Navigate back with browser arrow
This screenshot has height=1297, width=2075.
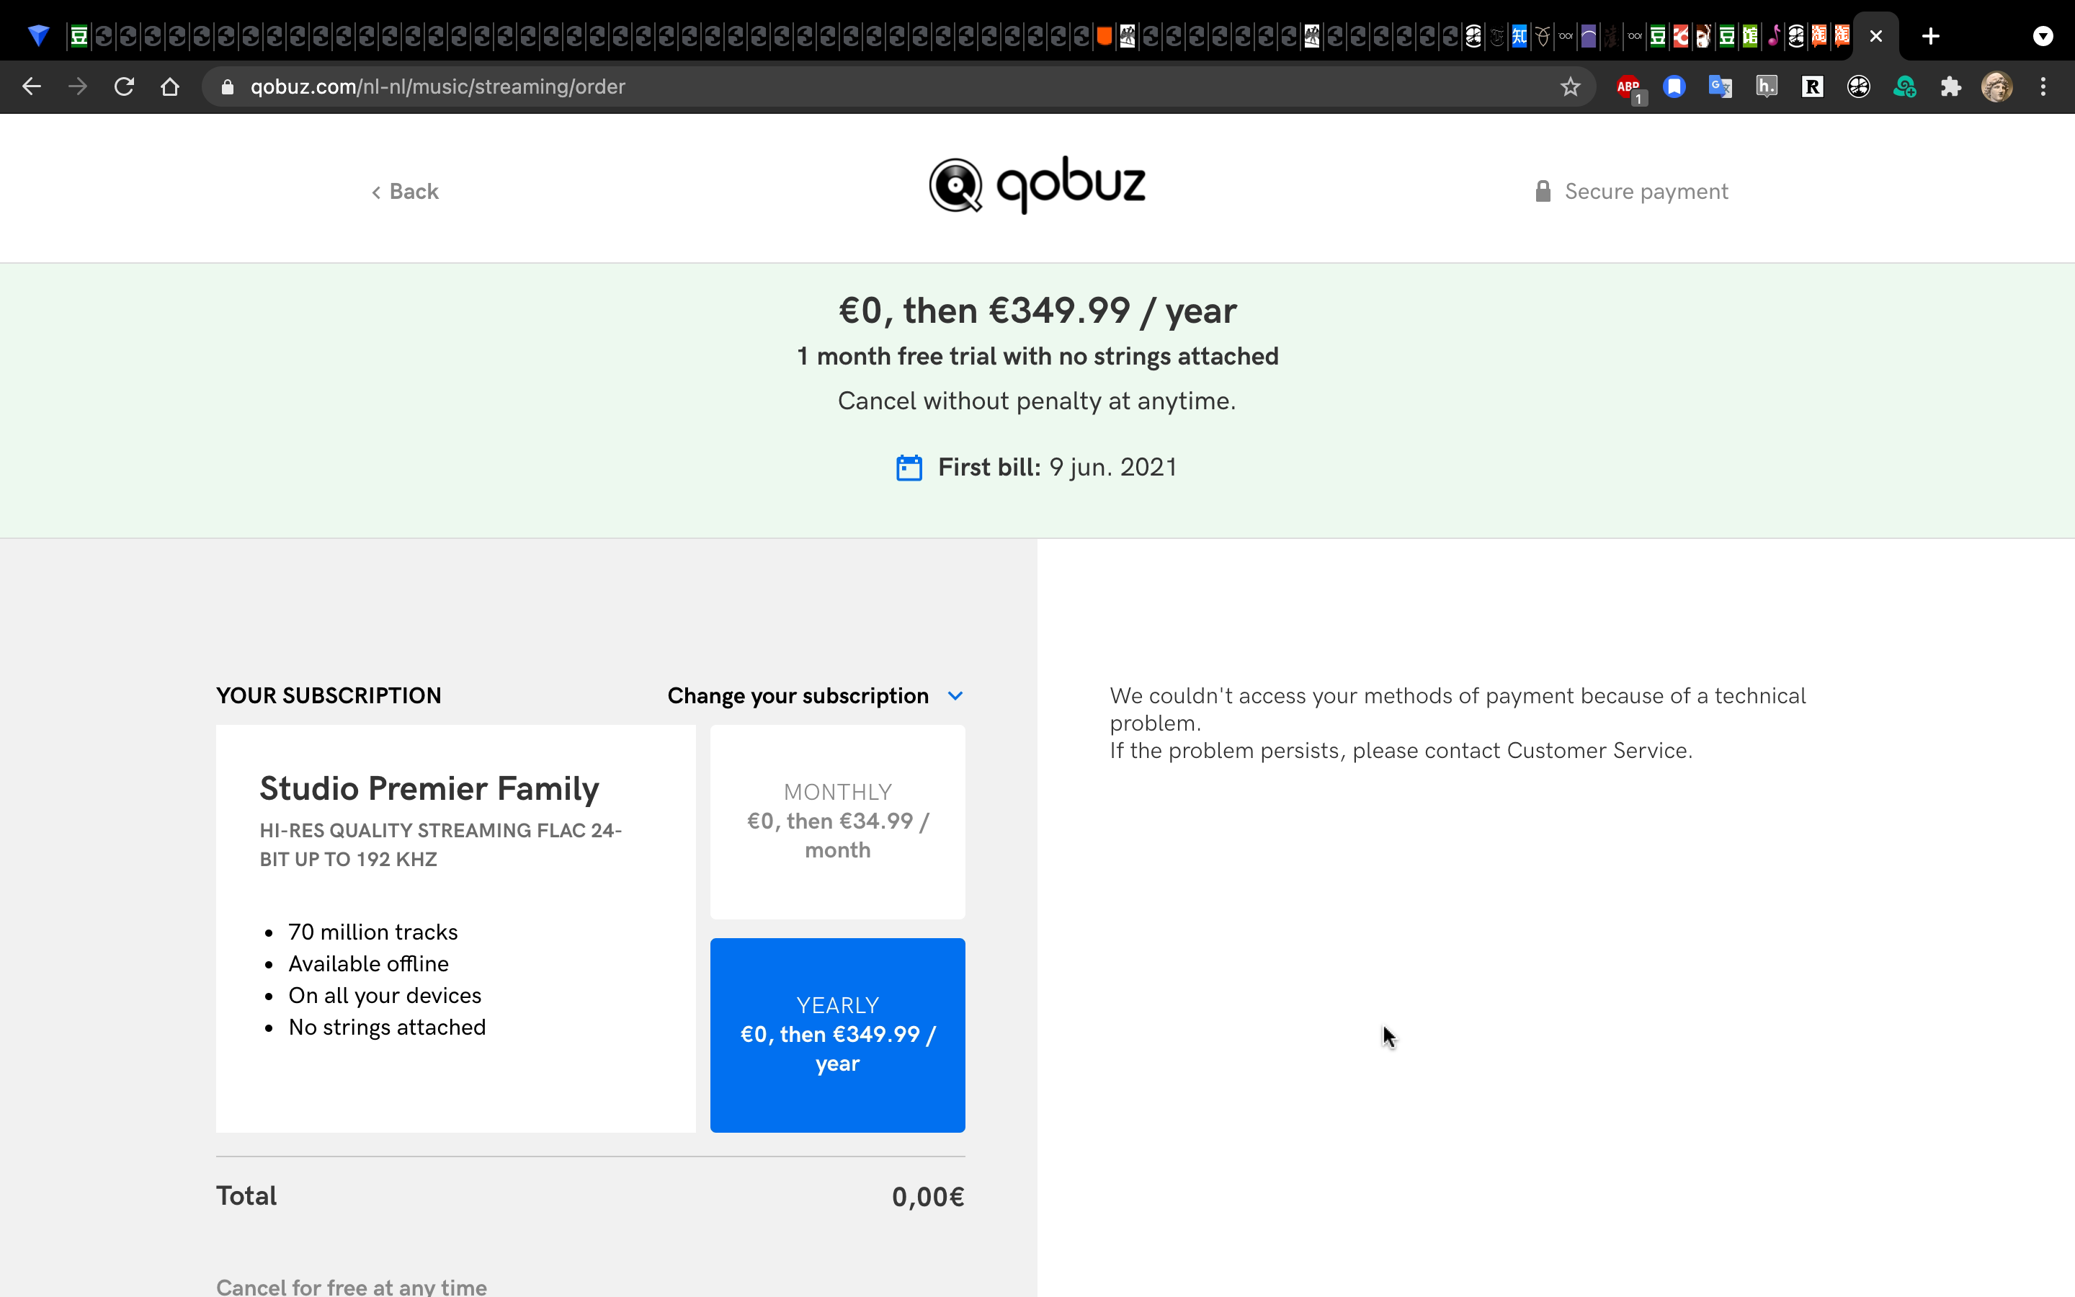32,86
